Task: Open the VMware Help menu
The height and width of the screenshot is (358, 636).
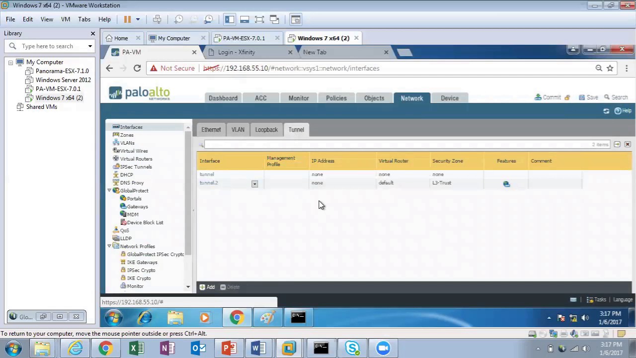Action: pos(104,19)
